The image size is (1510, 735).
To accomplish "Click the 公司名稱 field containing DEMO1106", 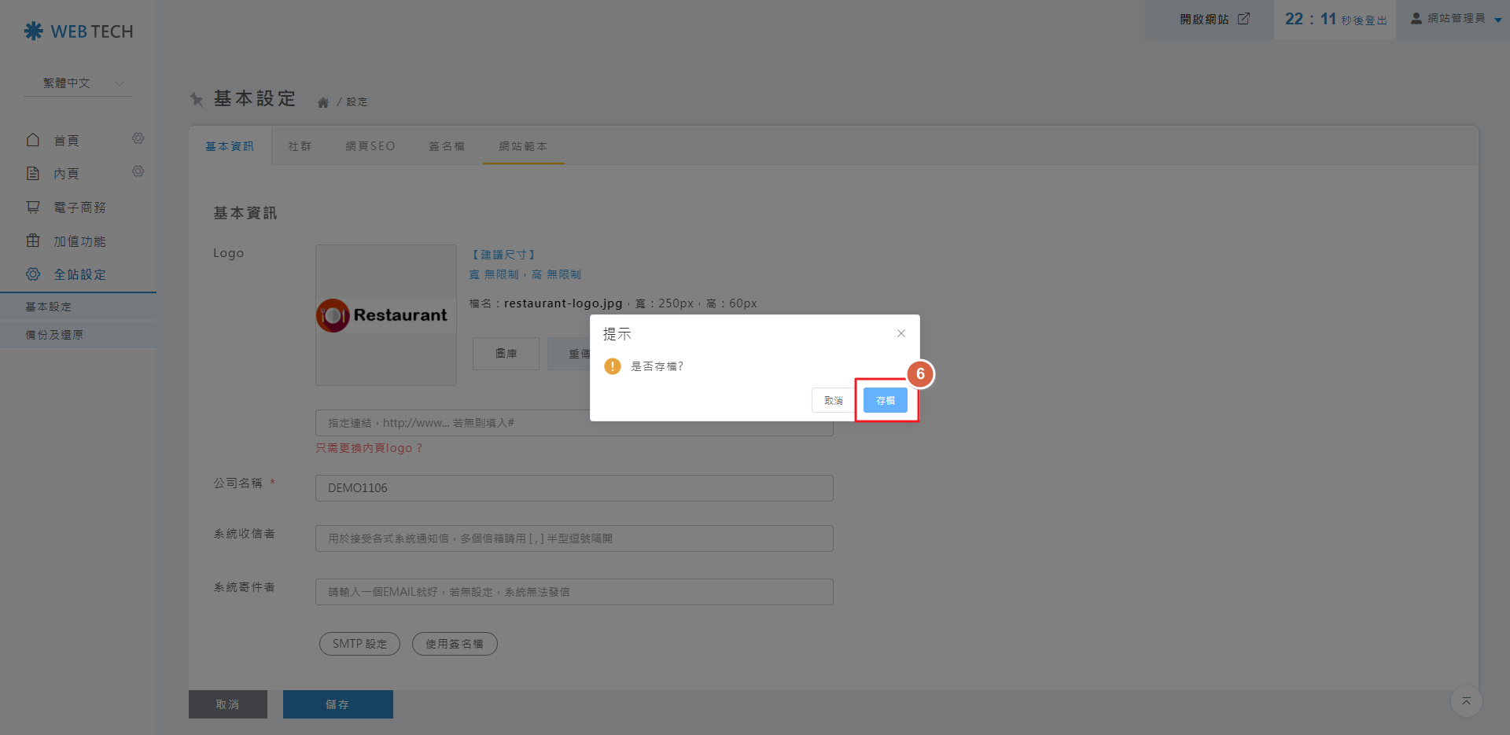I will pyautogui.click(x=573, y=488).
